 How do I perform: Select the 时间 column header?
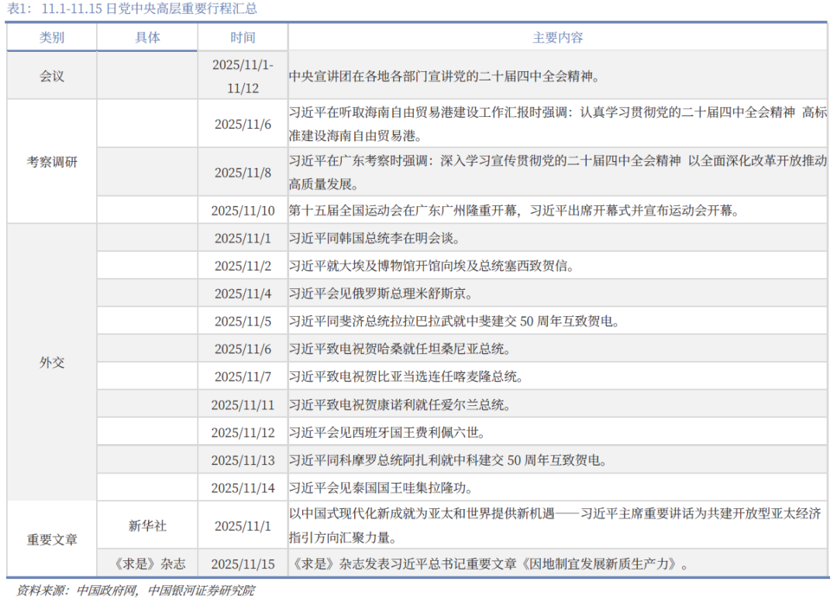pyautogui.click(x=243, y=36)
